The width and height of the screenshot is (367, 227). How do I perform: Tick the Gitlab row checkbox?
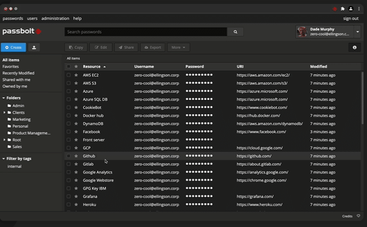68,164
